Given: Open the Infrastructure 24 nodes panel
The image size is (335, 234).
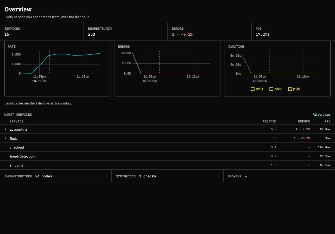Looking at the screenshot, I should (x=56, y=176).
